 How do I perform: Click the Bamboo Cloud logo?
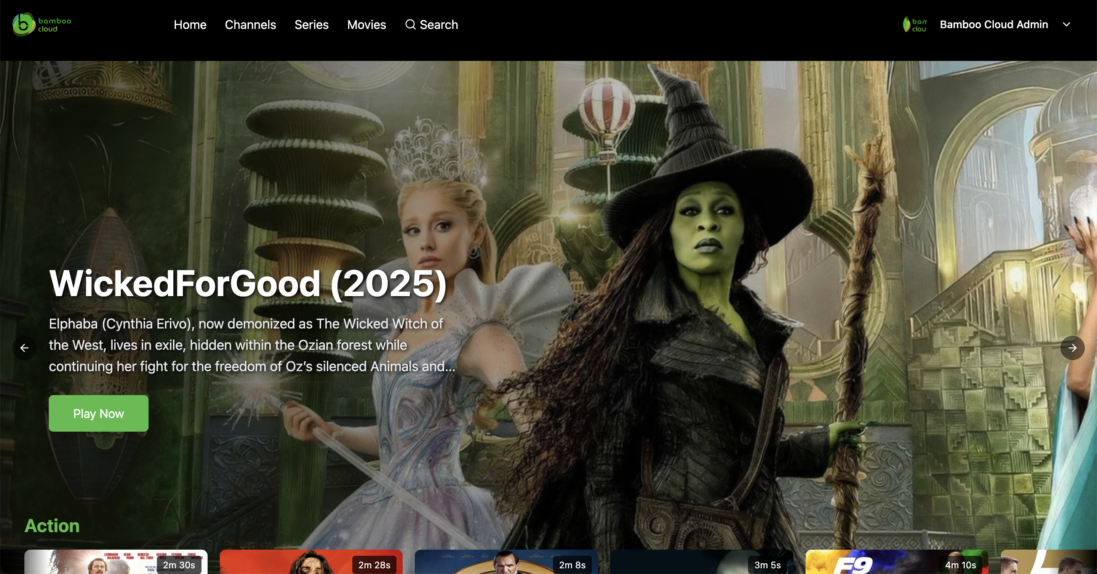[42, 24]
